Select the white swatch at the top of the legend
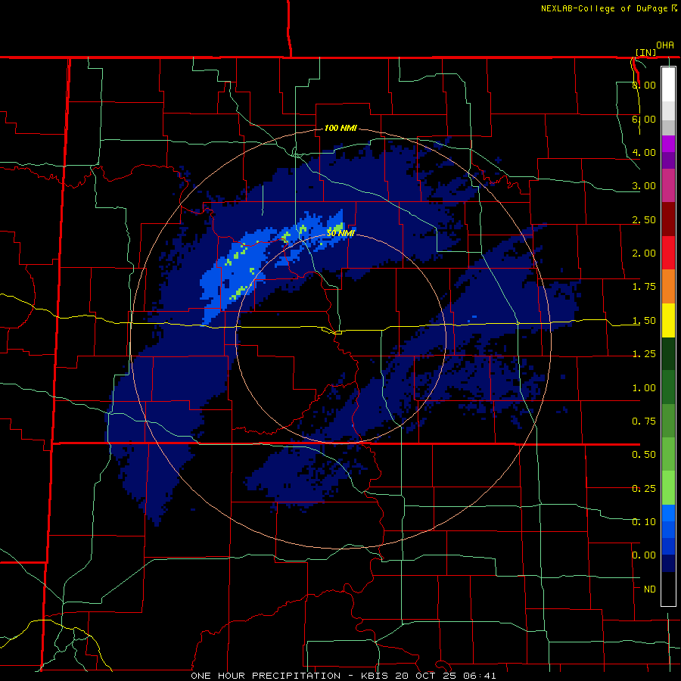Screen dimensions: 681x681 pyautogui.click(x=668, y=84)
